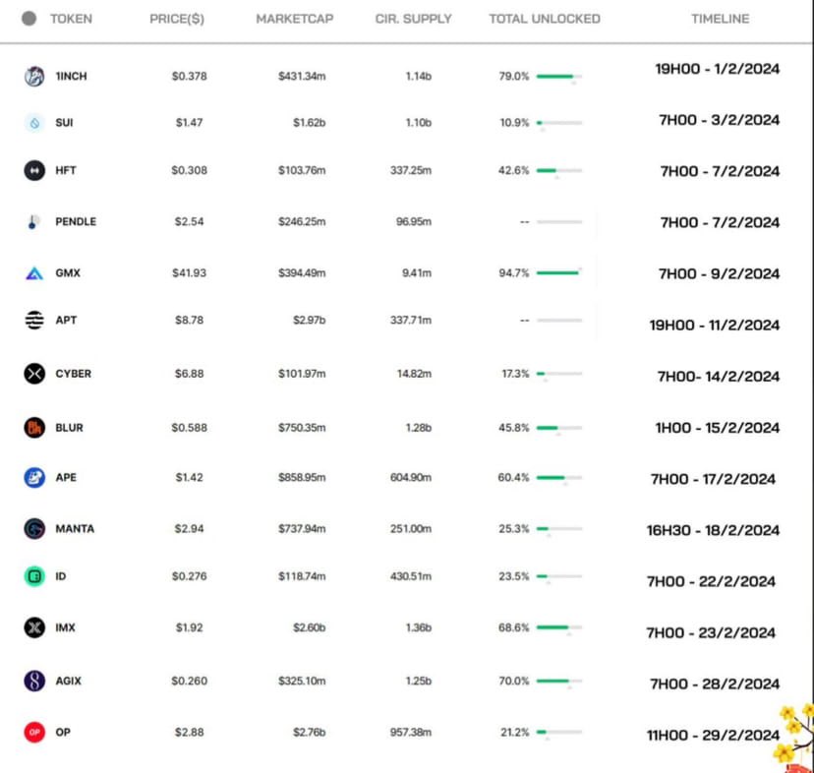Click the OP token logo icon
Viewport: 814px width, 773px height.
pyautogui.click(x=34, y=732)
